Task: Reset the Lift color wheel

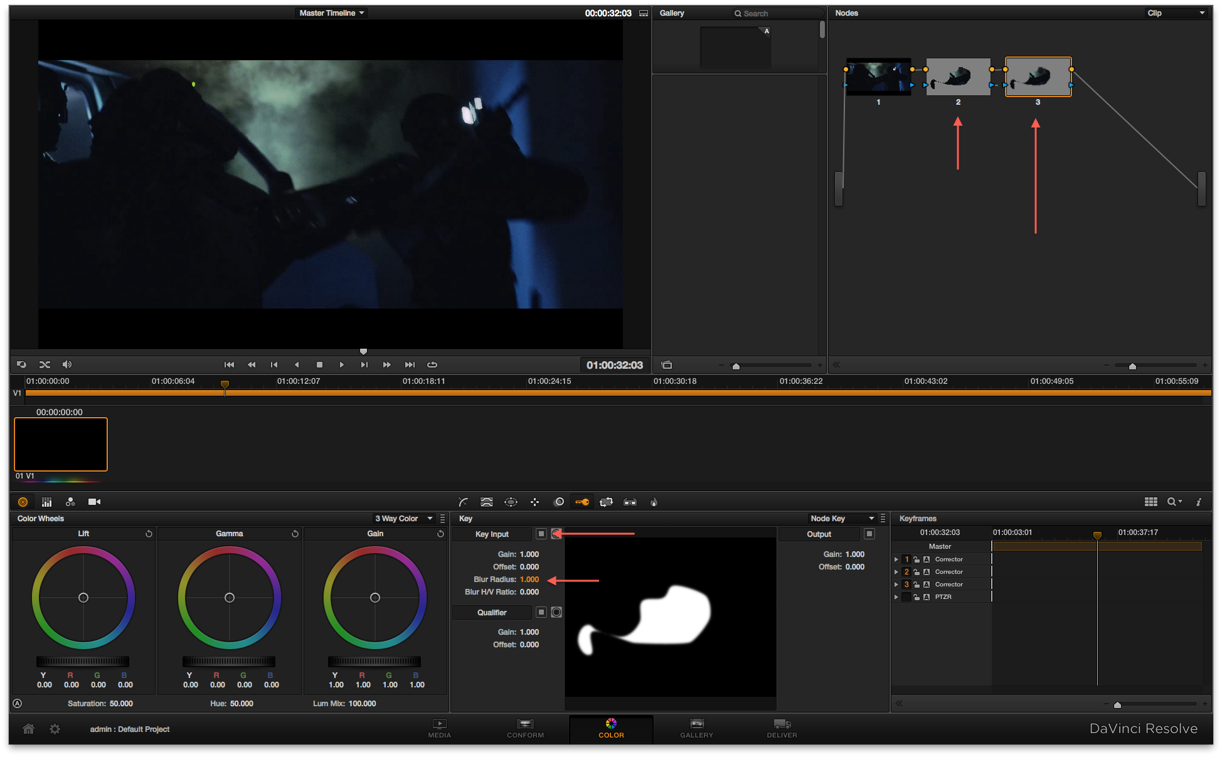Action: 149,534
